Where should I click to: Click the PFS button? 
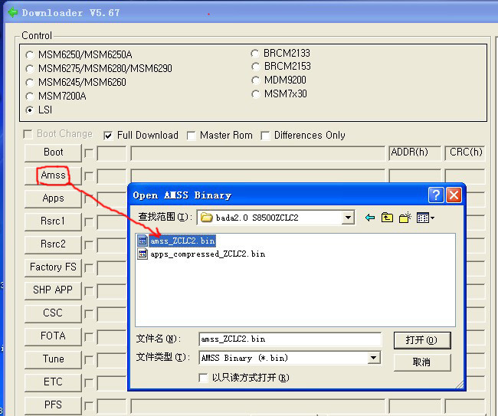coord(53,405)
